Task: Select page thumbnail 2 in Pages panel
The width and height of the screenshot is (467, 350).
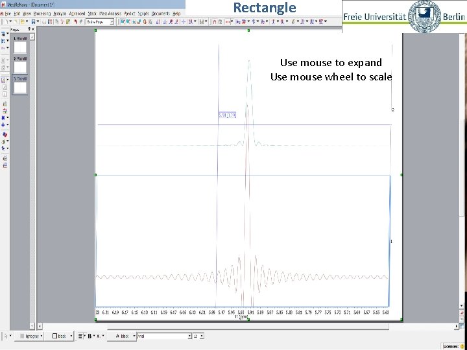Action: 20,67
